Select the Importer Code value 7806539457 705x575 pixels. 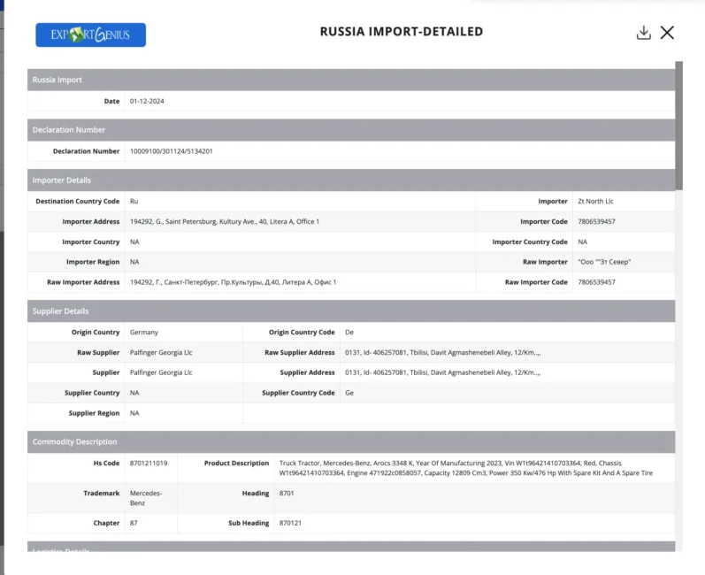tap(597, 222)
